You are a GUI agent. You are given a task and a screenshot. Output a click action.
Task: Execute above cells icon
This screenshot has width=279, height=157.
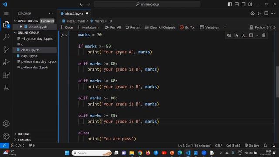[x=236, y=35]
